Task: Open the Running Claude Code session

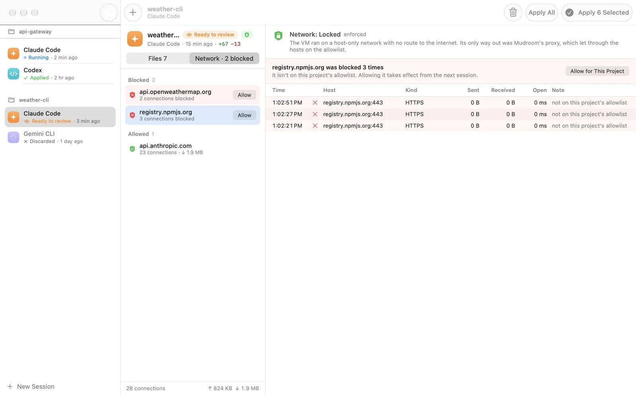Action: [x=60, y=53]
